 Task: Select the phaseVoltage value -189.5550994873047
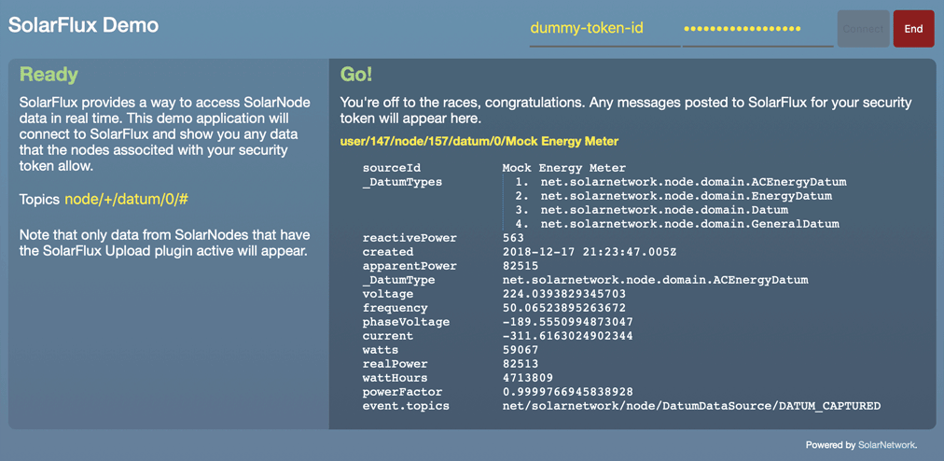pos(568,322)
